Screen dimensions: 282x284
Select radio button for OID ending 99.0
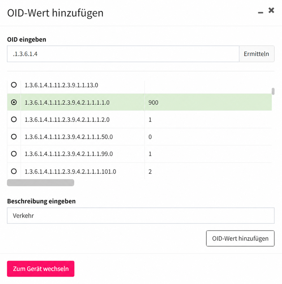pyautogui.click(x=14, y=154)
